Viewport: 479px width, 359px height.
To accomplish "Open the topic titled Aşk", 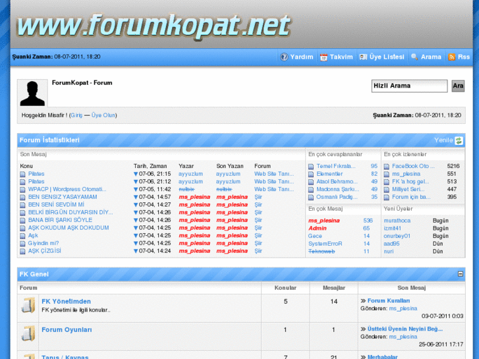I will 33,236.
